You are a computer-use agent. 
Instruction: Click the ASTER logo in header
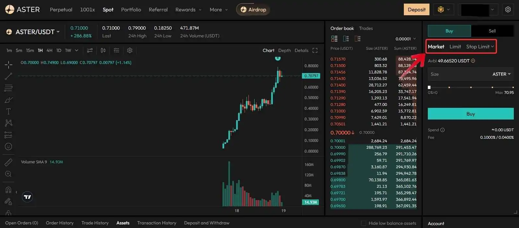point(22,9)
